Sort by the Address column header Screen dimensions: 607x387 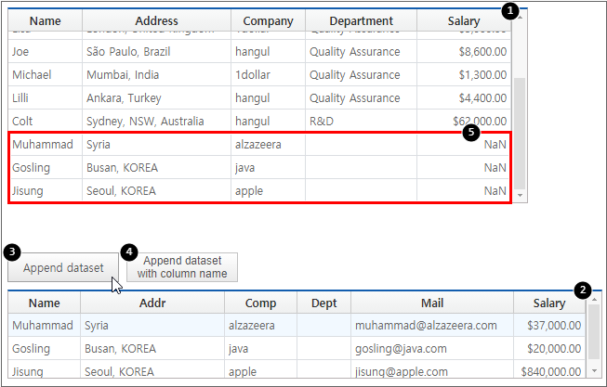coord(156,20)
